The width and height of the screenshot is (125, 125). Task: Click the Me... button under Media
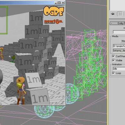coord(122,41)
